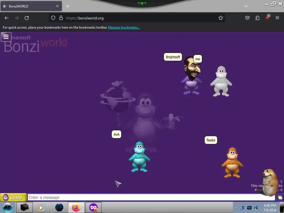Click the white Bonzi character
Viewport: 284px width, 213px height.
click(x=221, y=81)
